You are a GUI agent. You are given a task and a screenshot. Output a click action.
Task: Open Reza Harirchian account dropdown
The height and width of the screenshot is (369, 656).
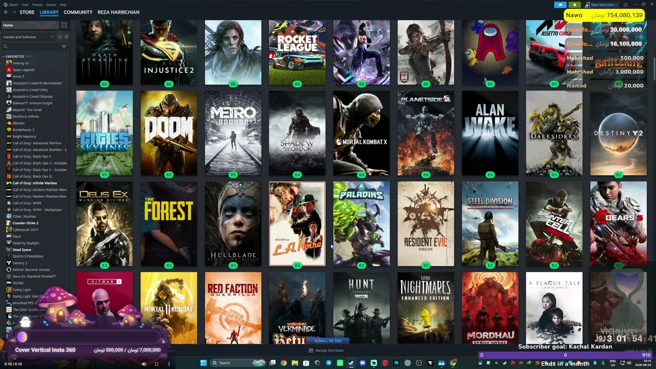[601, 5]
